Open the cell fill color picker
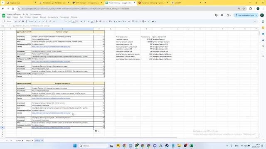This screenshot has width=266, height=149. [x=97, y=22]
